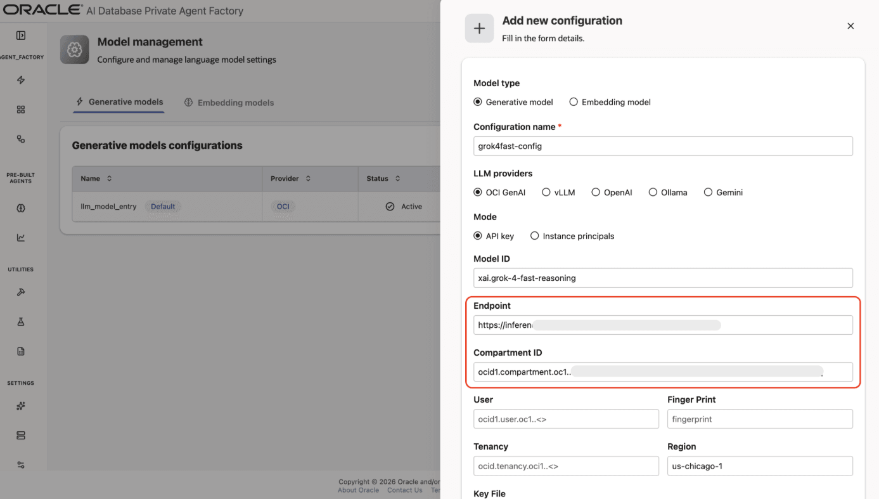Open the hammer icon under Utilities
This screenshot has width=879, height=499.
[21, 292]
